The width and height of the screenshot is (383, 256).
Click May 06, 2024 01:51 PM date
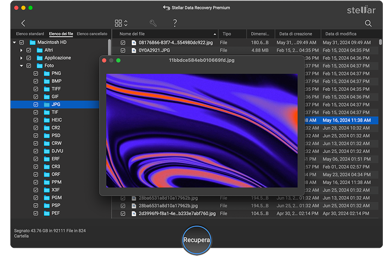click(x=347, y=159)
